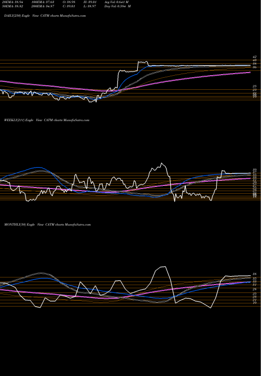Click the O: 38.98 open price
261x376 pixels.
click(69, 2)
